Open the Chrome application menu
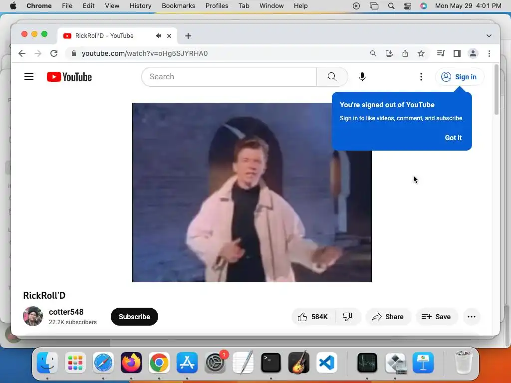Viewport: 511px width, 383px height. tap(39, 6)
